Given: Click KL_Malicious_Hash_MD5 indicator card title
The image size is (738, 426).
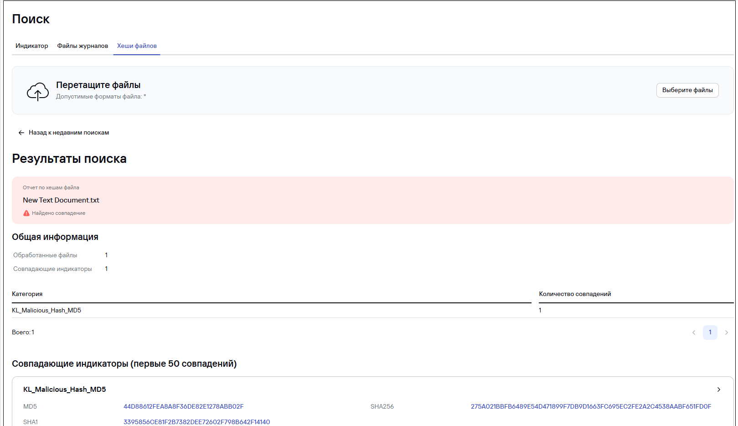Looking at the screenshot, I should pos(65,390).
